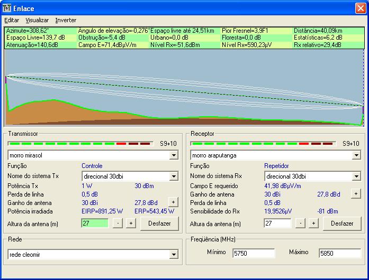Click plus button beside receiver antenna gain

(356, 194)
